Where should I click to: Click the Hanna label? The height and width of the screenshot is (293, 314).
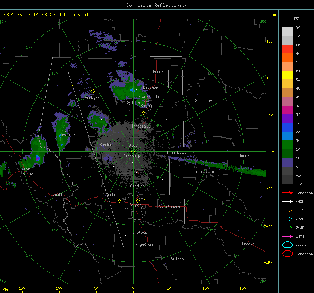pyautogui.click(x=244, y=155)
